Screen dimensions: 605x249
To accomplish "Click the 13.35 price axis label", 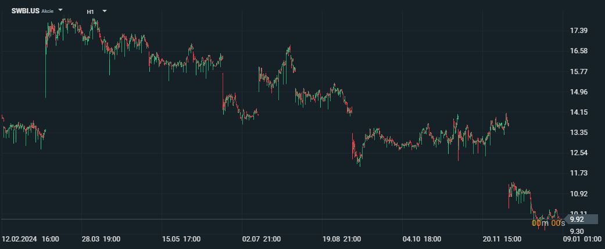I will point(578,133).
